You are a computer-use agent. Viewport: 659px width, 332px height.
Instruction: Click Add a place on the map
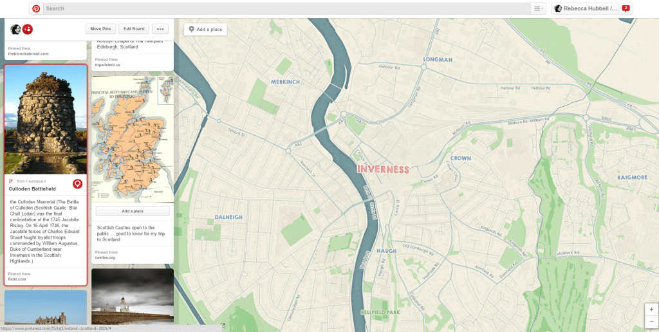(x=205, y=30)
